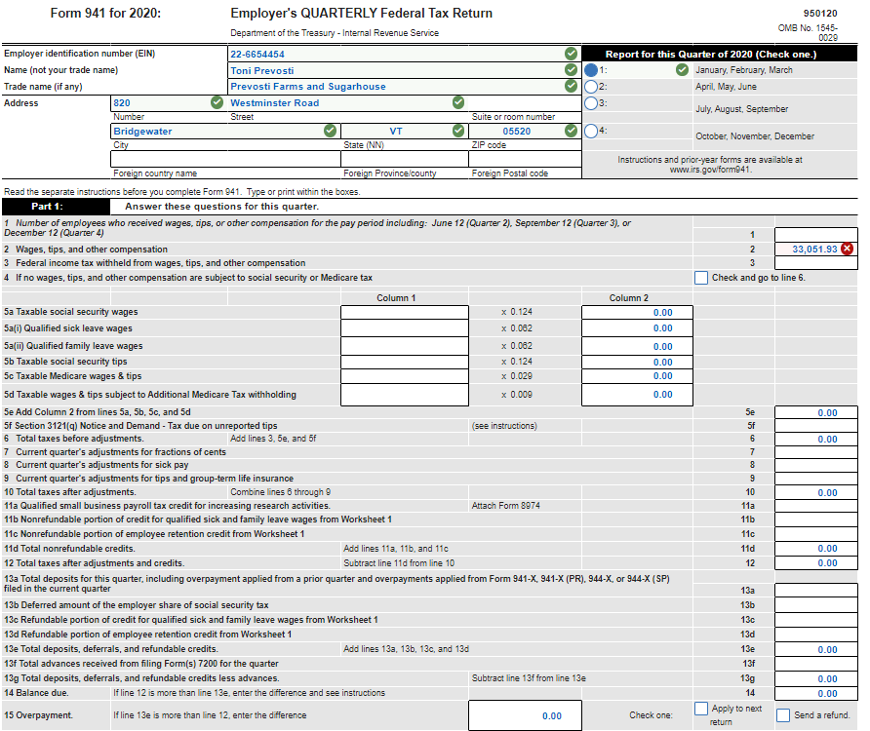Click the checkmark next to ZIP code 05520
The height and width of the screenshot is (731, 870).
571,131
